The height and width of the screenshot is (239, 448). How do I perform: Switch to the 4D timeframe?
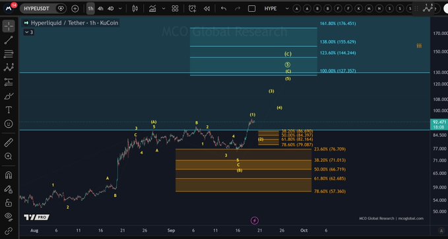click(111, 9)
